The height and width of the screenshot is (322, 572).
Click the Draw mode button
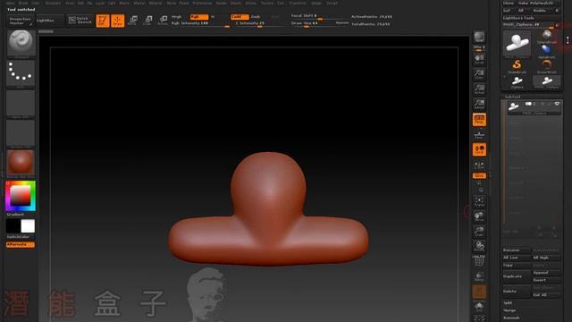tap(117, 21)
